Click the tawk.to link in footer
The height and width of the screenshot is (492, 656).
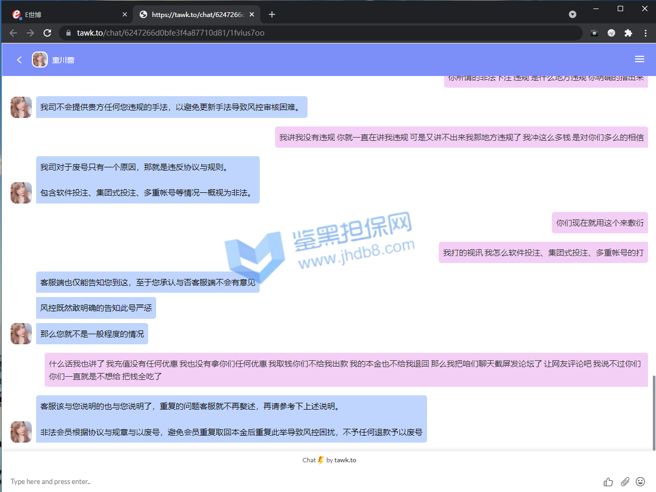(345, 460)
